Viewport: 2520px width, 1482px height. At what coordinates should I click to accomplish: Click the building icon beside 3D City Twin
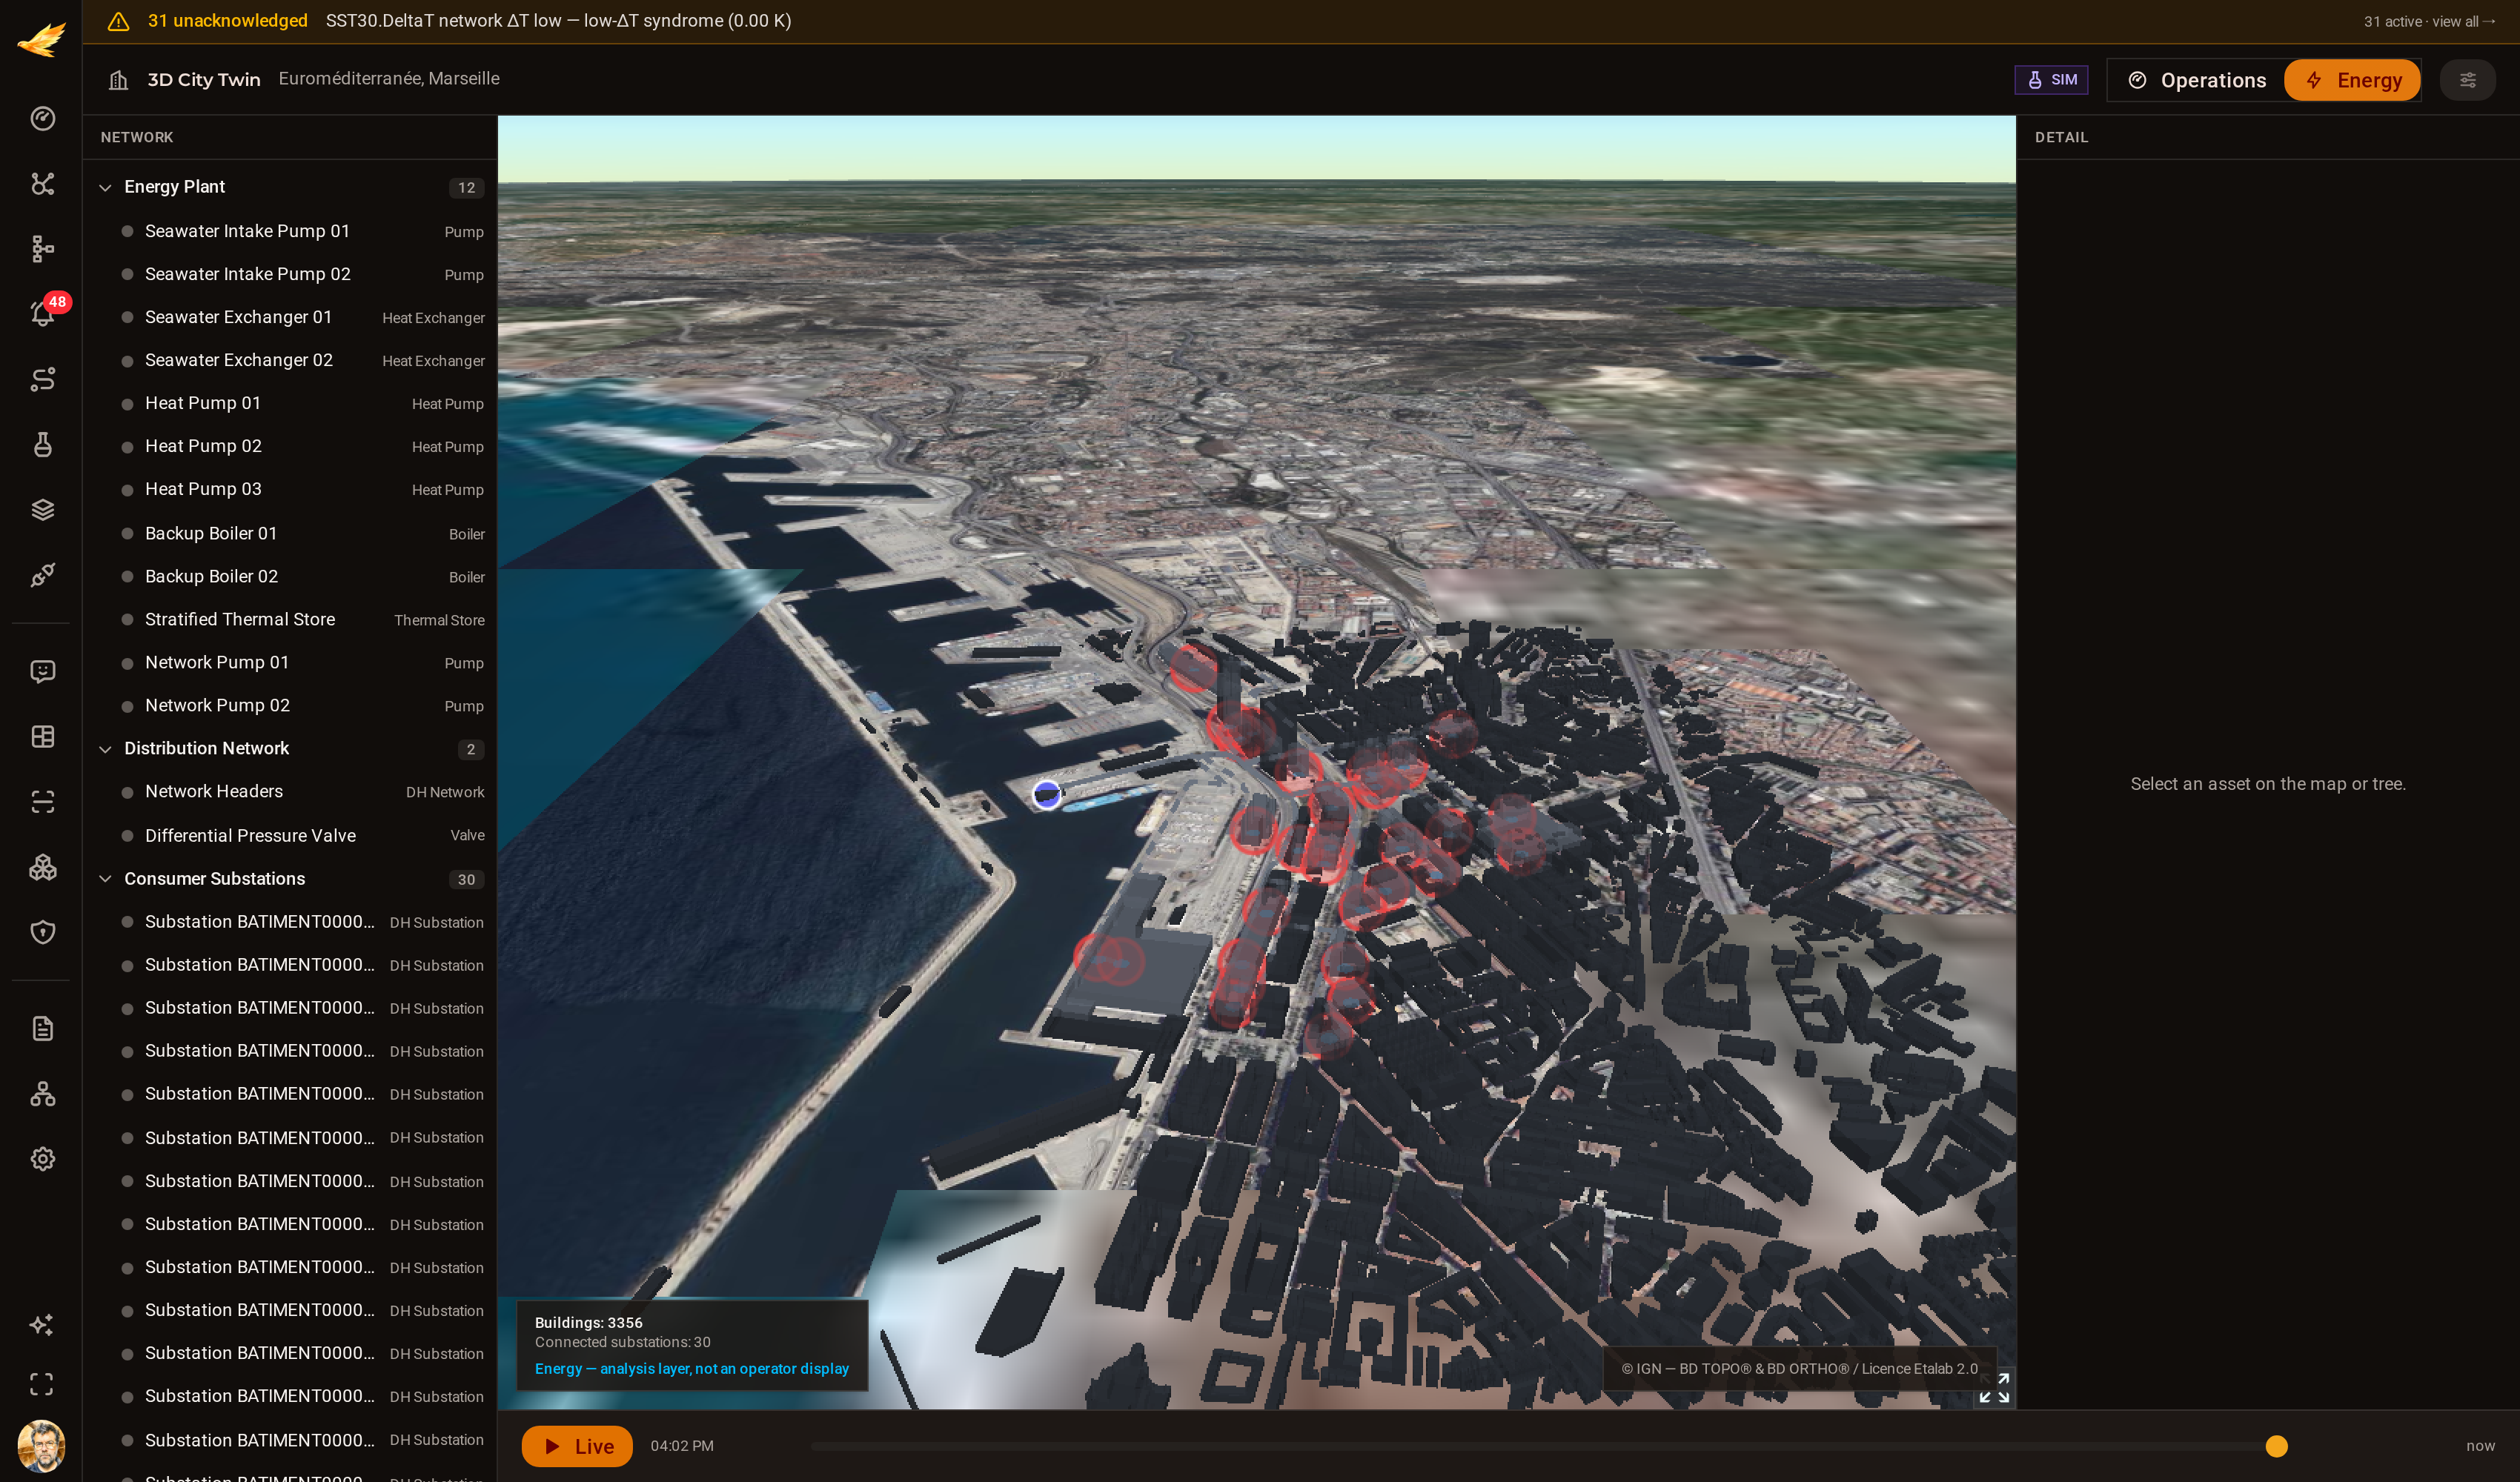point(118,79)
